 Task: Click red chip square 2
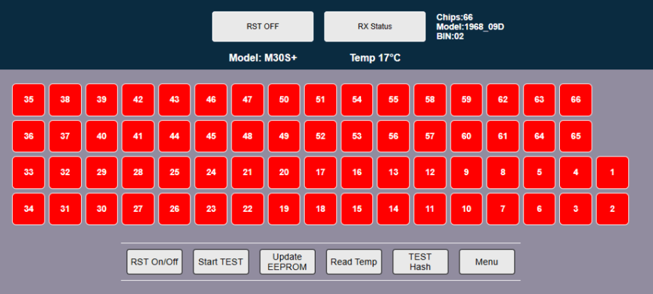(612, 209)
